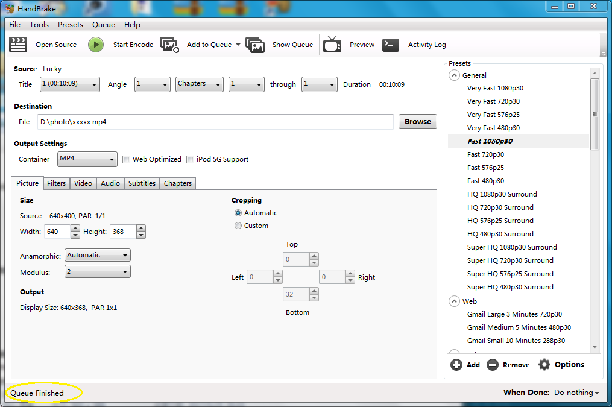
Task: Select the Gmail Small 10 Minutes 288p30 preset
Action: click(x=516, y=341)
